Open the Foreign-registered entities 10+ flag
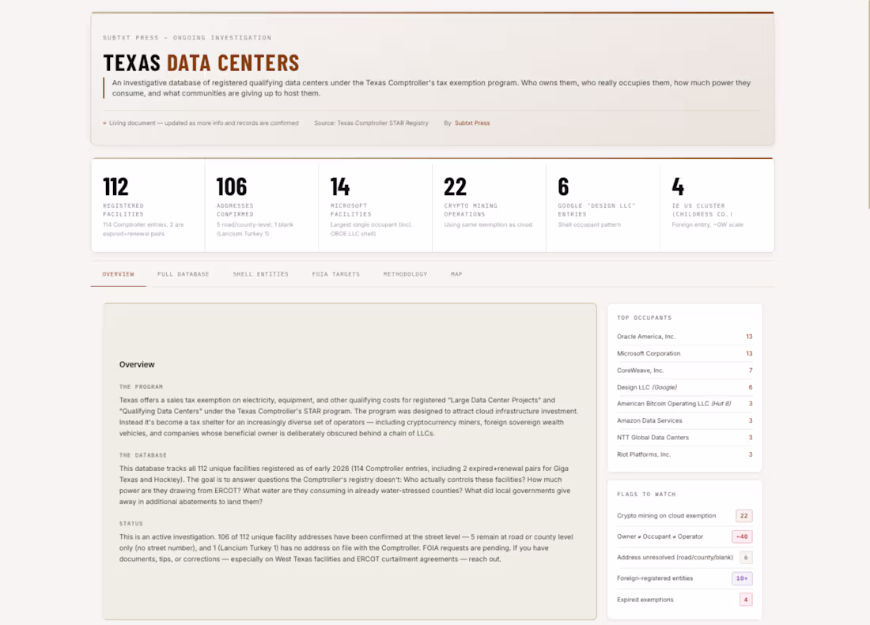This screenshot has height=625, width=870. [742, 578]
